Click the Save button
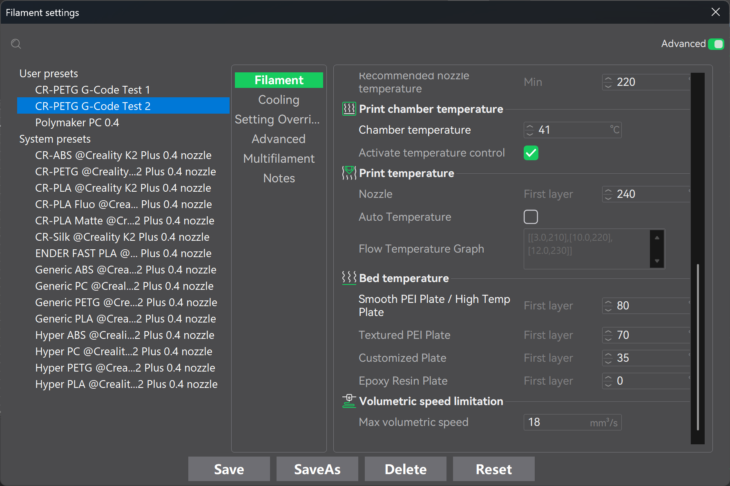This screenshot has width=730, height=486. click(x=229, y=469)
